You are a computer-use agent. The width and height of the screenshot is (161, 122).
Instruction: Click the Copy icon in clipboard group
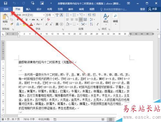[12, 19]
